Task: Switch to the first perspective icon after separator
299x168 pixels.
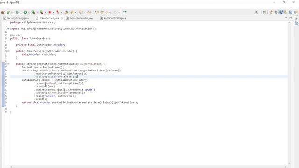Action: pos(271,12)
